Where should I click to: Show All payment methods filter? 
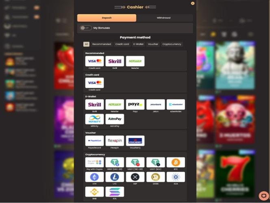click(x=87, y=44)
